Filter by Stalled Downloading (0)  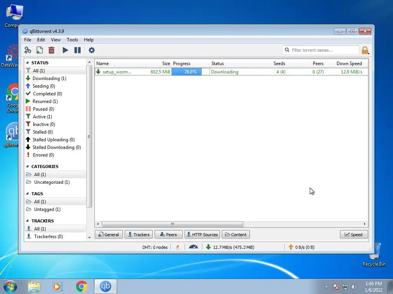(x=57, y=147)
